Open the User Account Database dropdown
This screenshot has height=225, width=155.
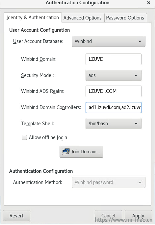click(109, 41)
